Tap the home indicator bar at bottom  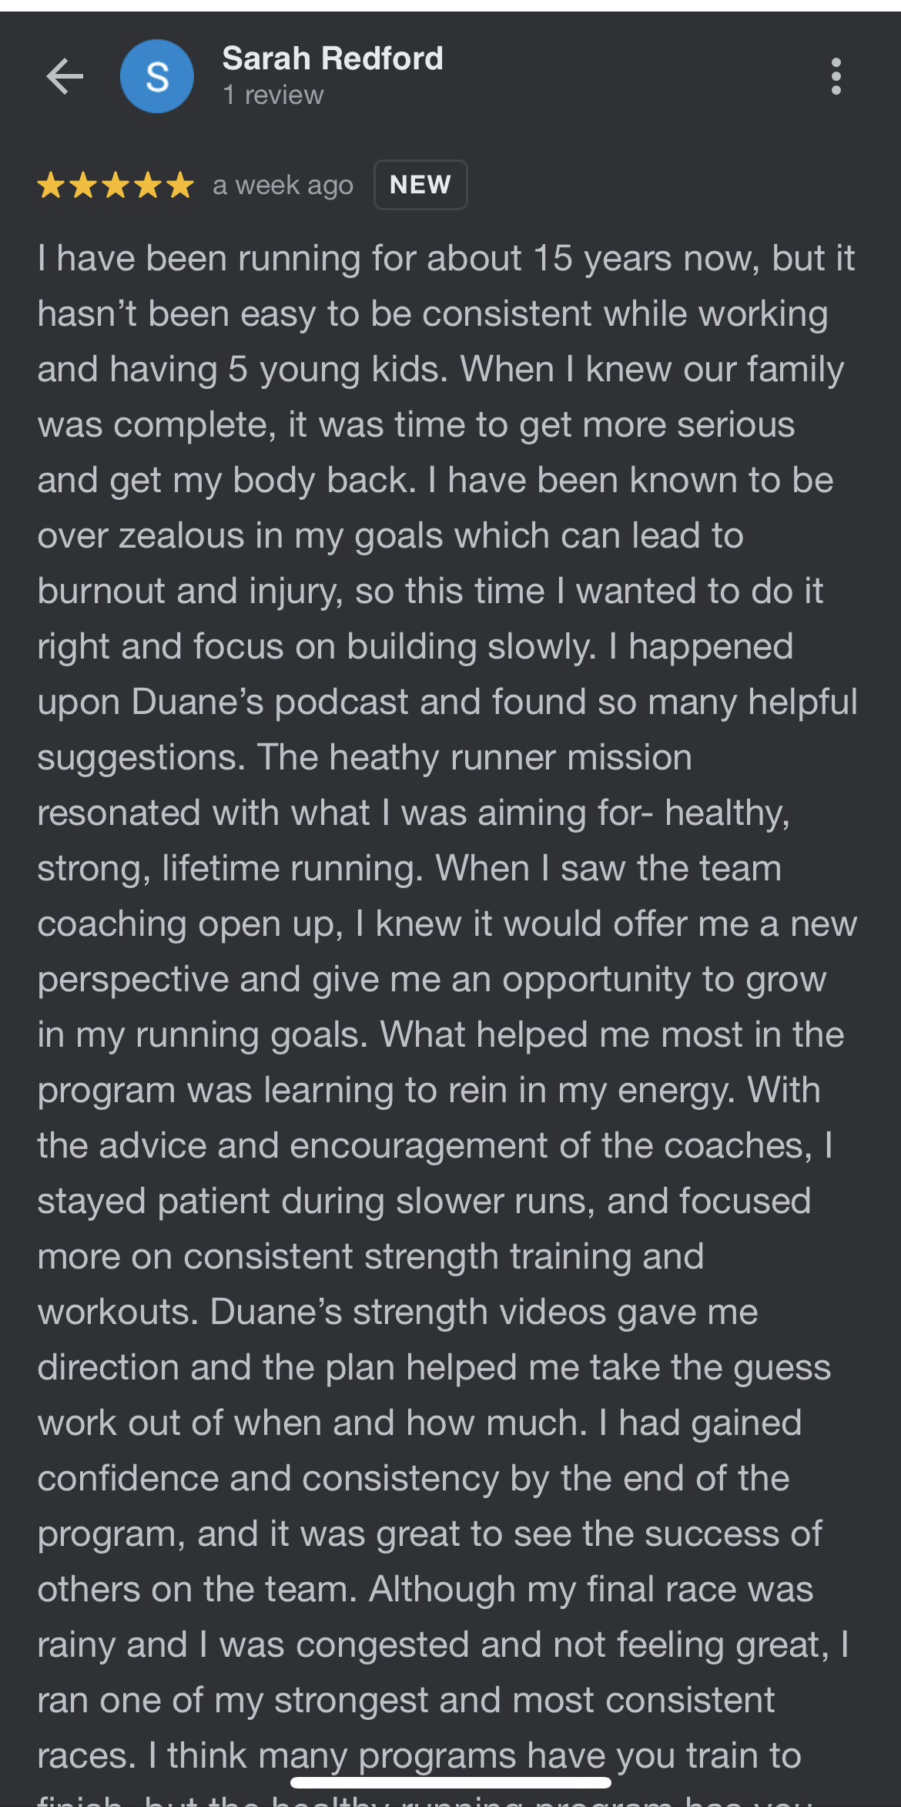coord(450,1782)
